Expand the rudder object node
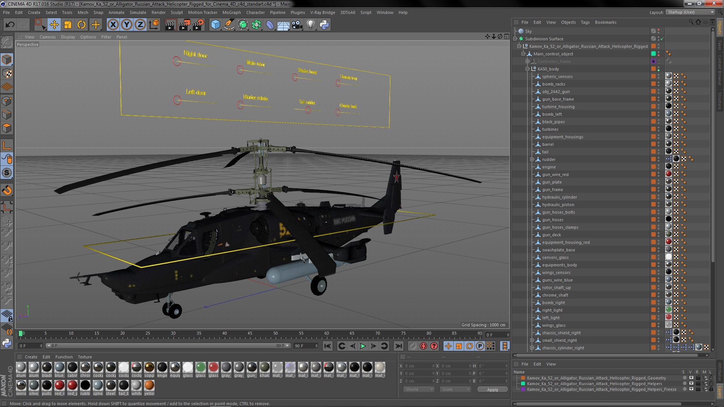 pos(532,159)
